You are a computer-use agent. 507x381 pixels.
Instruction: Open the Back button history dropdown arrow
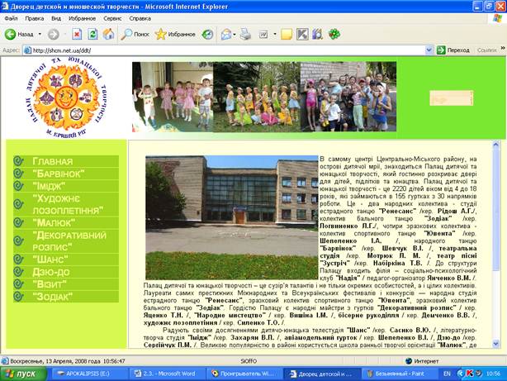click(40, 34)
